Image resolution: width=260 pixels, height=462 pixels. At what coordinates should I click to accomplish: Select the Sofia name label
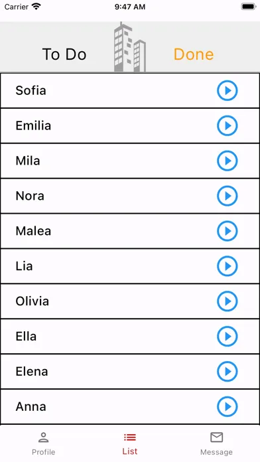(x=31, y=90)
